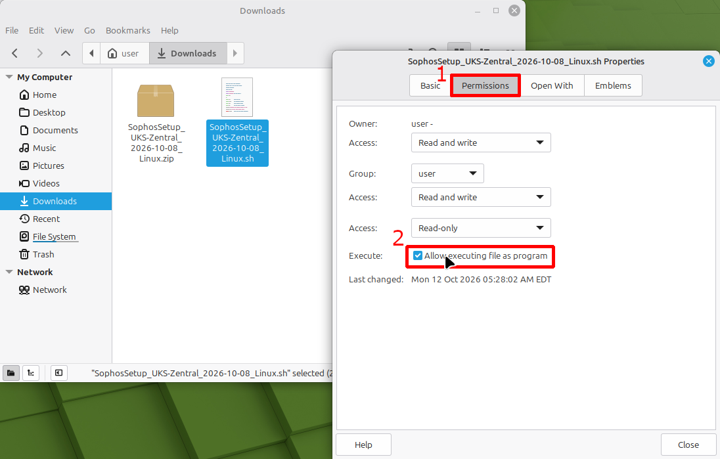Screen dimensions: 720x459
Task: Open the File menu
Action: pyautogui.click(x=12, y=30)
